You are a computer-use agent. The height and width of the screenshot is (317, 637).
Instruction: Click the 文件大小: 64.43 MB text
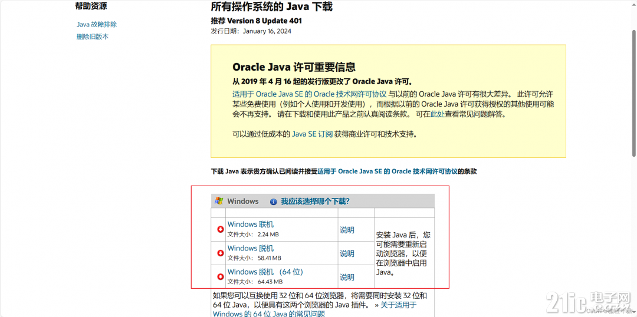tap(255, 282)
